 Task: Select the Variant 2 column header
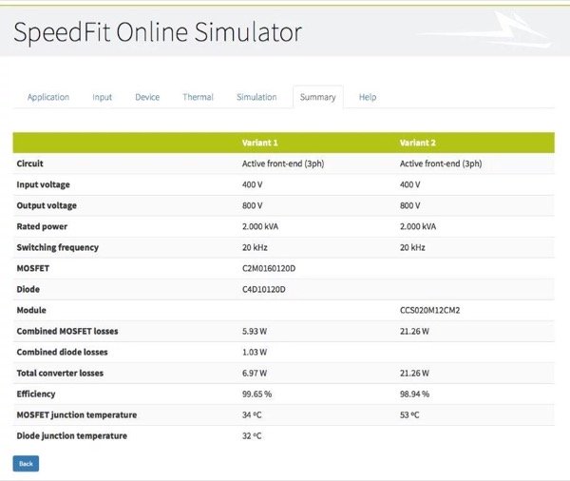(x=418, y=143)
